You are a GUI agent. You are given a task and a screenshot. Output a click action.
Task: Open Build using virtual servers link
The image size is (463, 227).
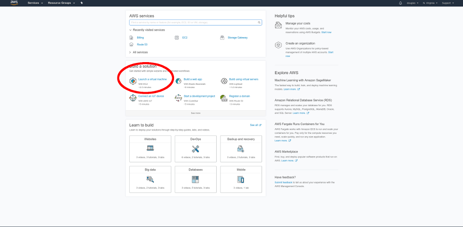pos(244,79)
